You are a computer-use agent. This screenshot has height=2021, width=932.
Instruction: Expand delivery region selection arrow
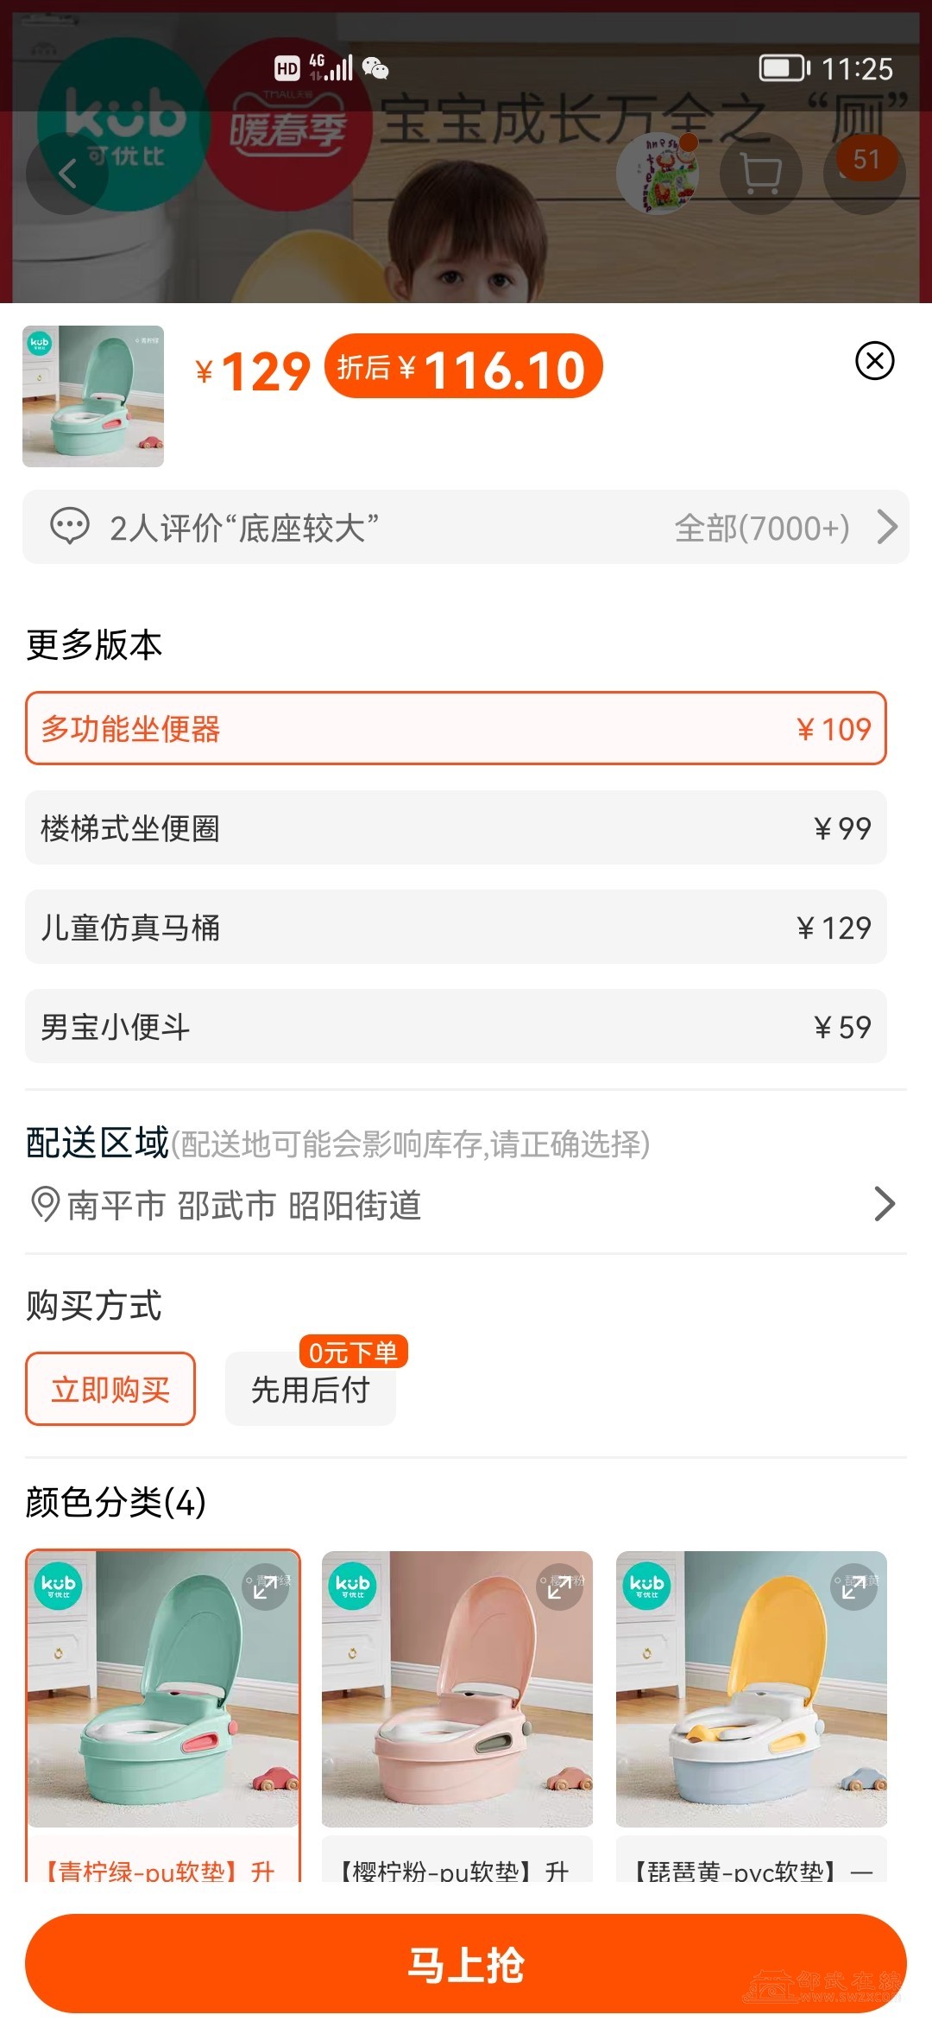coord(884,1204)
